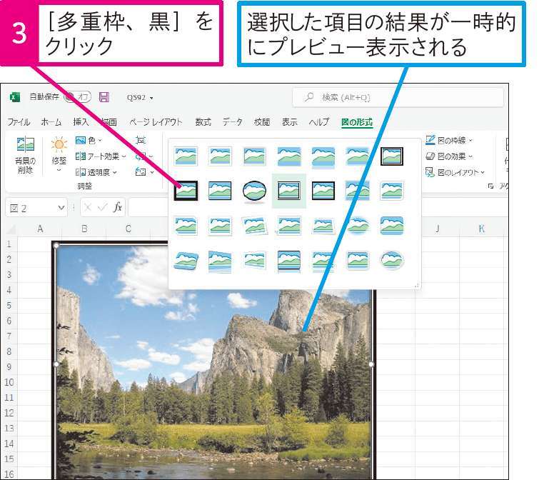Select the 図の形式 tab
This screenshot has width=559, height=480.
(x=357, y=122)
